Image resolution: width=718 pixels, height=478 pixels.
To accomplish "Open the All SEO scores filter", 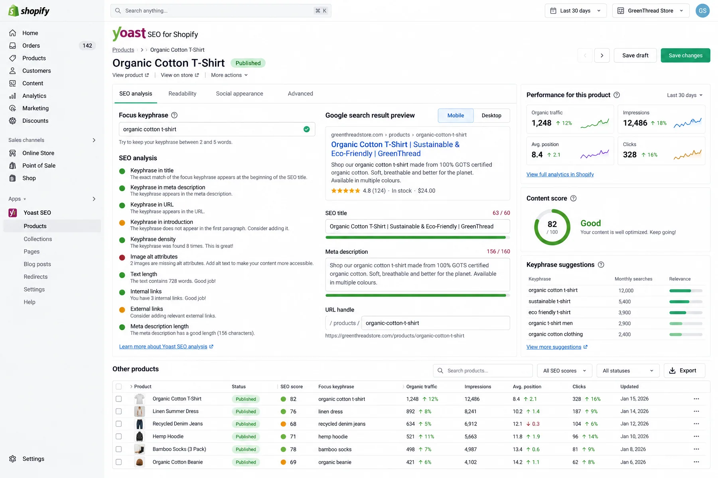I will (564, 371).
